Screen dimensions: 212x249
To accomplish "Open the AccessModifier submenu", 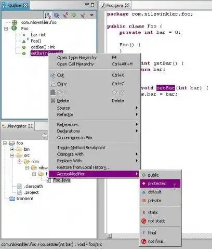I will 94,174.
